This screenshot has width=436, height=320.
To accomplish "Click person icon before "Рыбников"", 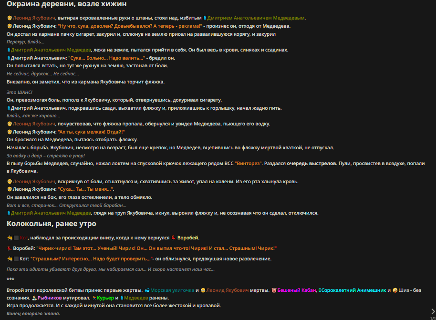I will point(34,298).
